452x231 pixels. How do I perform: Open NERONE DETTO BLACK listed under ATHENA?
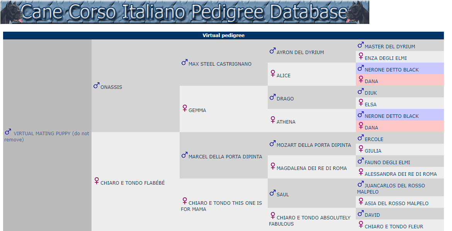point(391,116)
